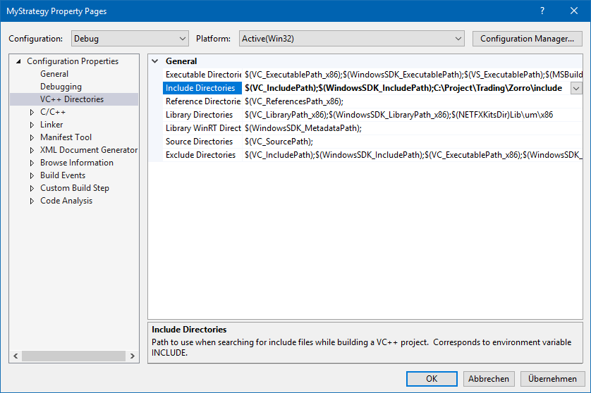Select the Source Directories property

point(198,142)
